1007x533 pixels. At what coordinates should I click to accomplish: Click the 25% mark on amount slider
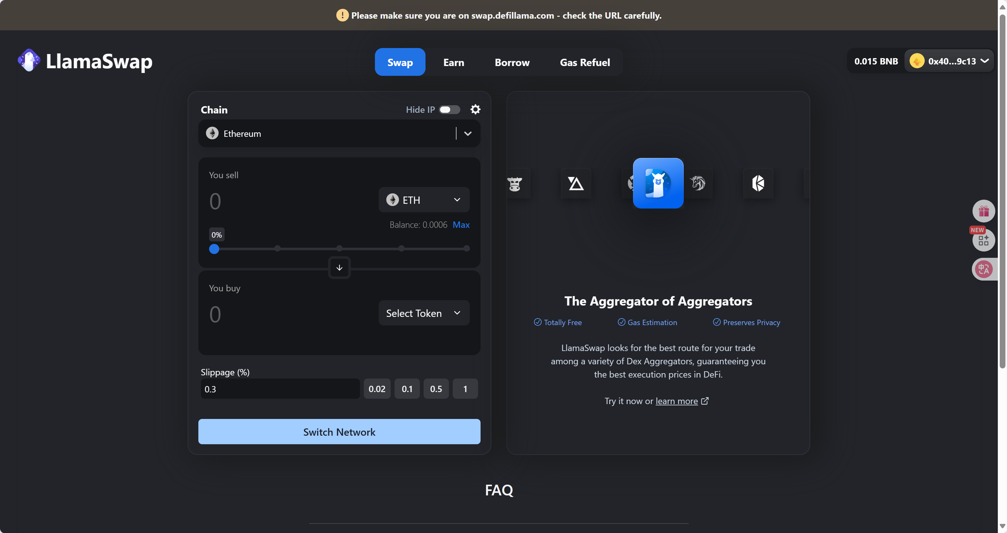[277, 248]
